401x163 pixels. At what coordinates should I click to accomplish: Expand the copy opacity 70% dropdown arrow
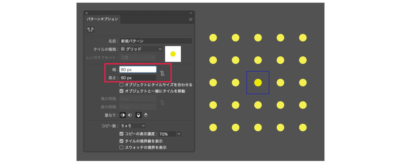pos(179,134)
